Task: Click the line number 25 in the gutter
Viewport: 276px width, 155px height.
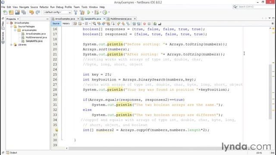Action: pos(55,74)
